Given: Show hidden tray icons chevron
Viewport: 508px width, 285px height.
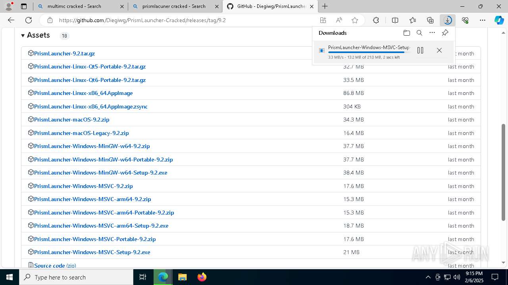Looking at the screenshot, I should point(428,277).
